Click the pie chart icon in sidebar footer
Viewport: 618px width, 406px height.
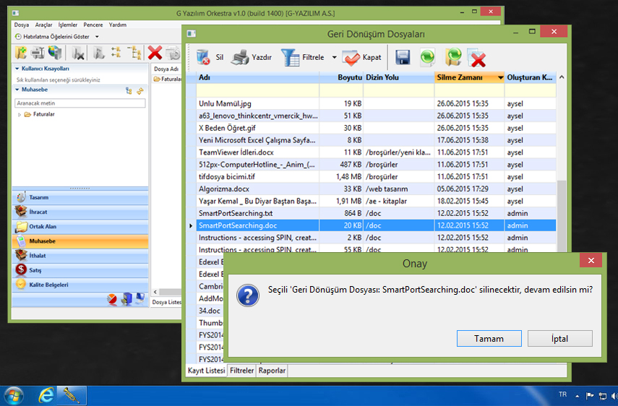[x=113, y=298]
